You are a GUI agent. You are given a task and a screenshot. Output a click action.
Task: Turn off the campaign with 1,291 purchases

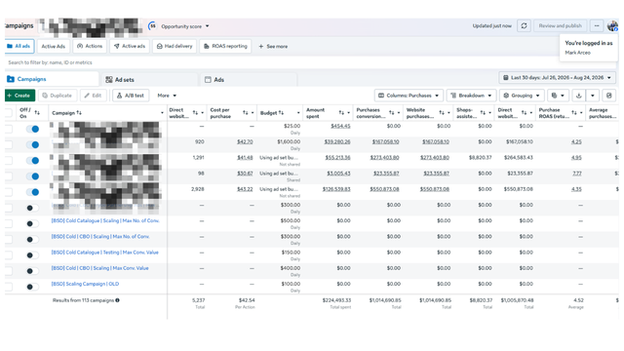[32, 160]
